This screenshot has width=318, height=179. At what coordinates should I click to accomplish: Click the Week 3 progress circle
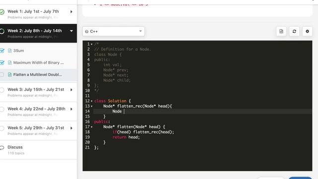2,90
